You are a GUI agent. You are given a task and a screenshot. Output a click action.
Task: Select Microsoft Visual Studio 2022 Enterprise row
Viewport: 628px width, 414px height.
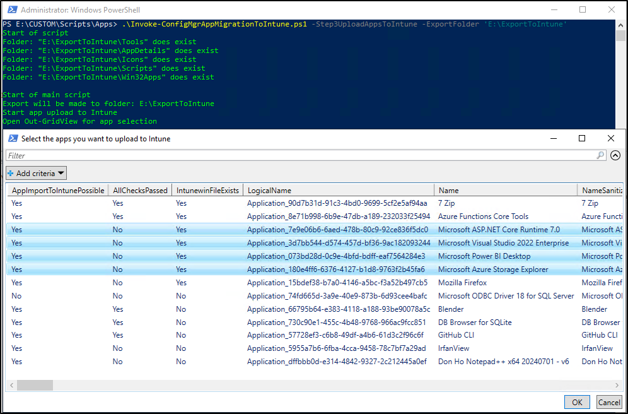pyautogui.click(x=314, y=243)
